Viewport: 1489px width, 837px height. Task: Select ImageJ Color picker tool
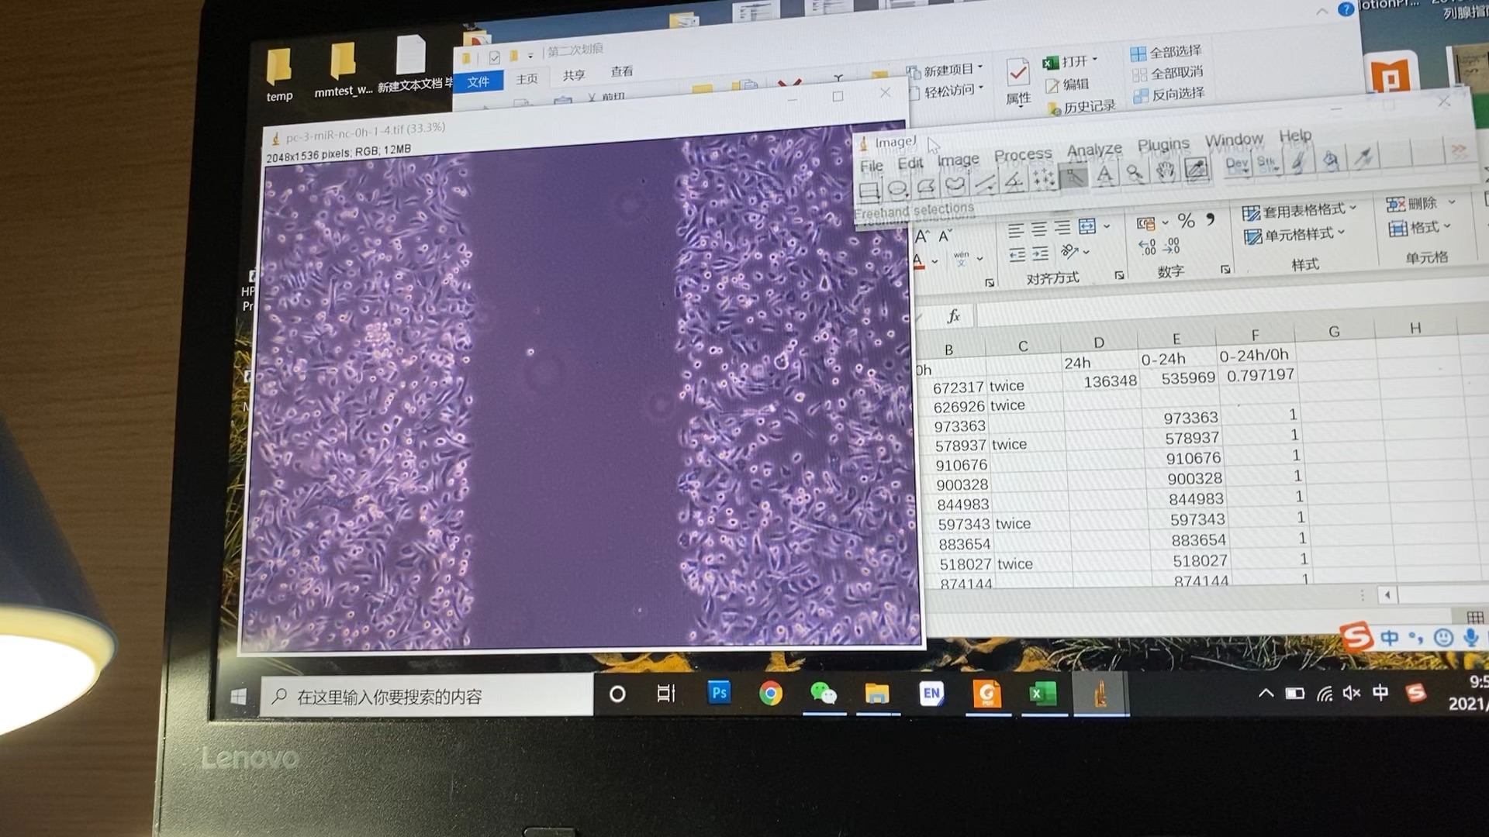[x=1196, y=169]
